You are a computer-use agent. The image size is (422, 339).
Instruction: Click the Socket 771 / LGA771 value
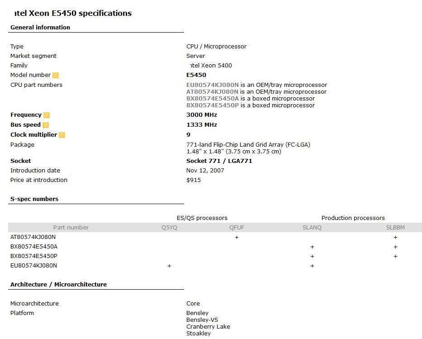click(x=219, y=161)
